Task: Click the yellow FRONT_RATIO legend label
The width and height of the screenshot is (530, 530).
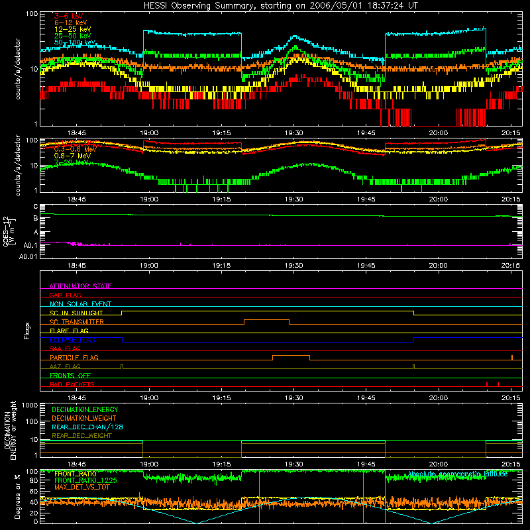Action: tap(76, 474)
